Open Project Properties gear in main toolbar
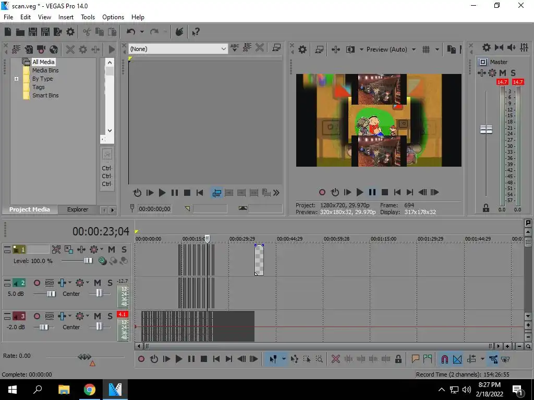Image resolution: width=534 pixels, height=400 pixels. point(70,32)
